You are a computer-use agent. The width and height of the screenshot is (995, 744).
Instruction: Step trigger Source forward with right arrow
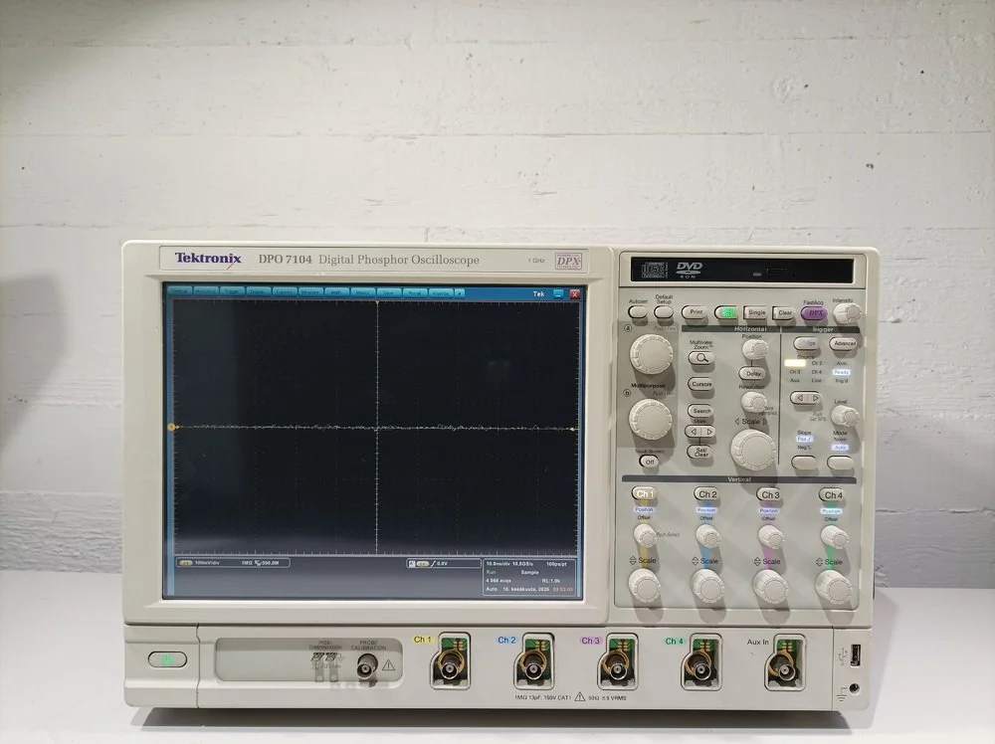pos(814,398)
